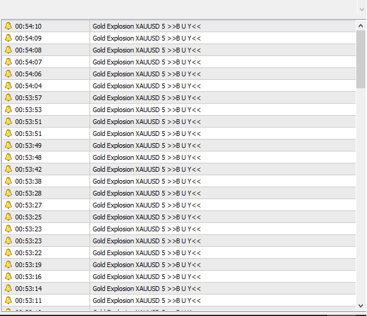
Task: Click the vertical scrollbar thumb
Action: [x=361, y=60]
